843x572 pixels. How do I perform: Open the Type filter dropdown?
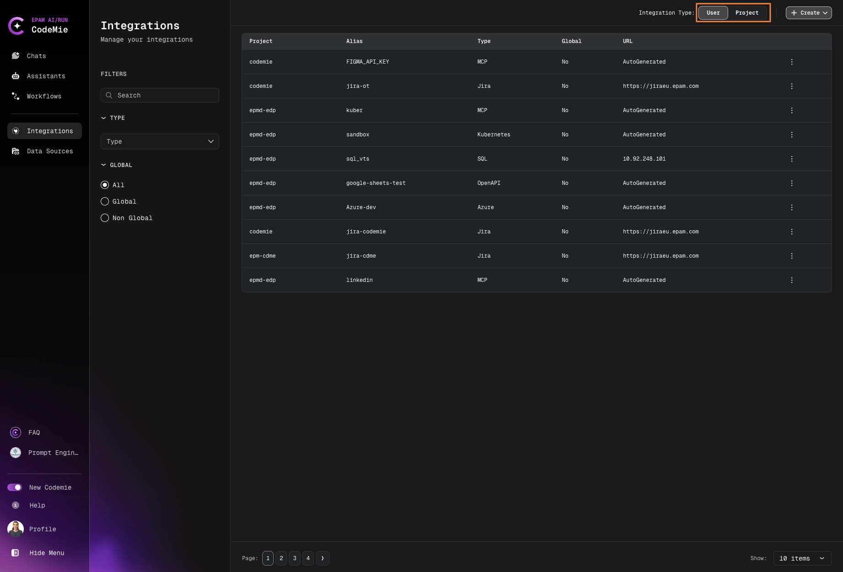click(x=159, y=141)
